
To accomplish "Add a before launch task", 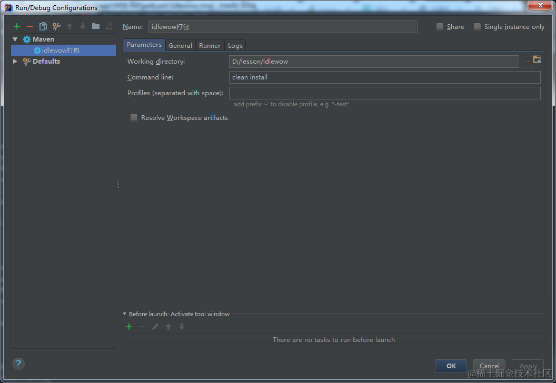I will click(x=129, y=327).
